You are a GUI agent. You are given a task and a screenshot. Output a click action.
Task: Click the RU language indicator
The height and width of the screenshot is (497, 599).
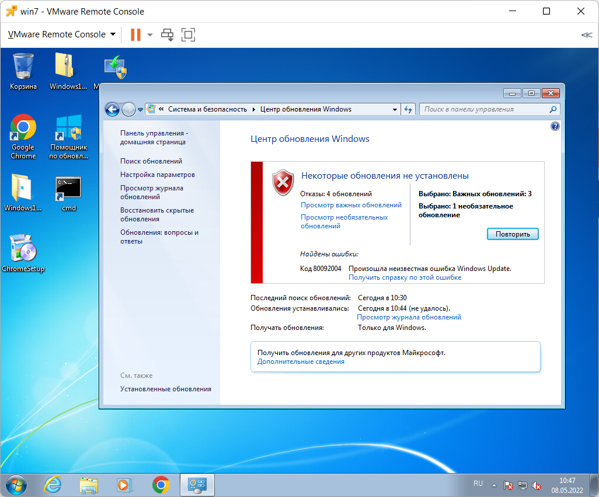(x=478, y=484)
